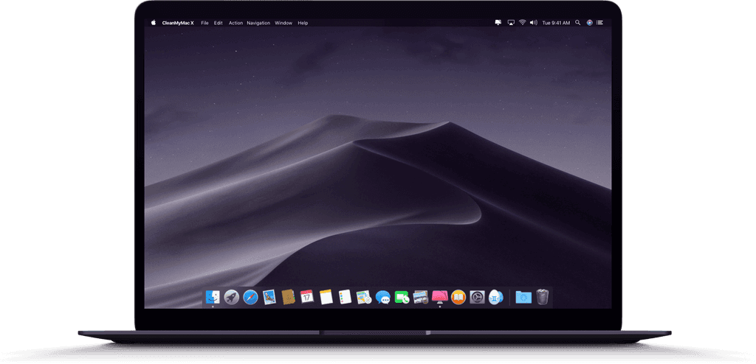This screenshot has width=756, height=364.
Task: Open Safari compass icon in dock
Action: coord(250,297)
